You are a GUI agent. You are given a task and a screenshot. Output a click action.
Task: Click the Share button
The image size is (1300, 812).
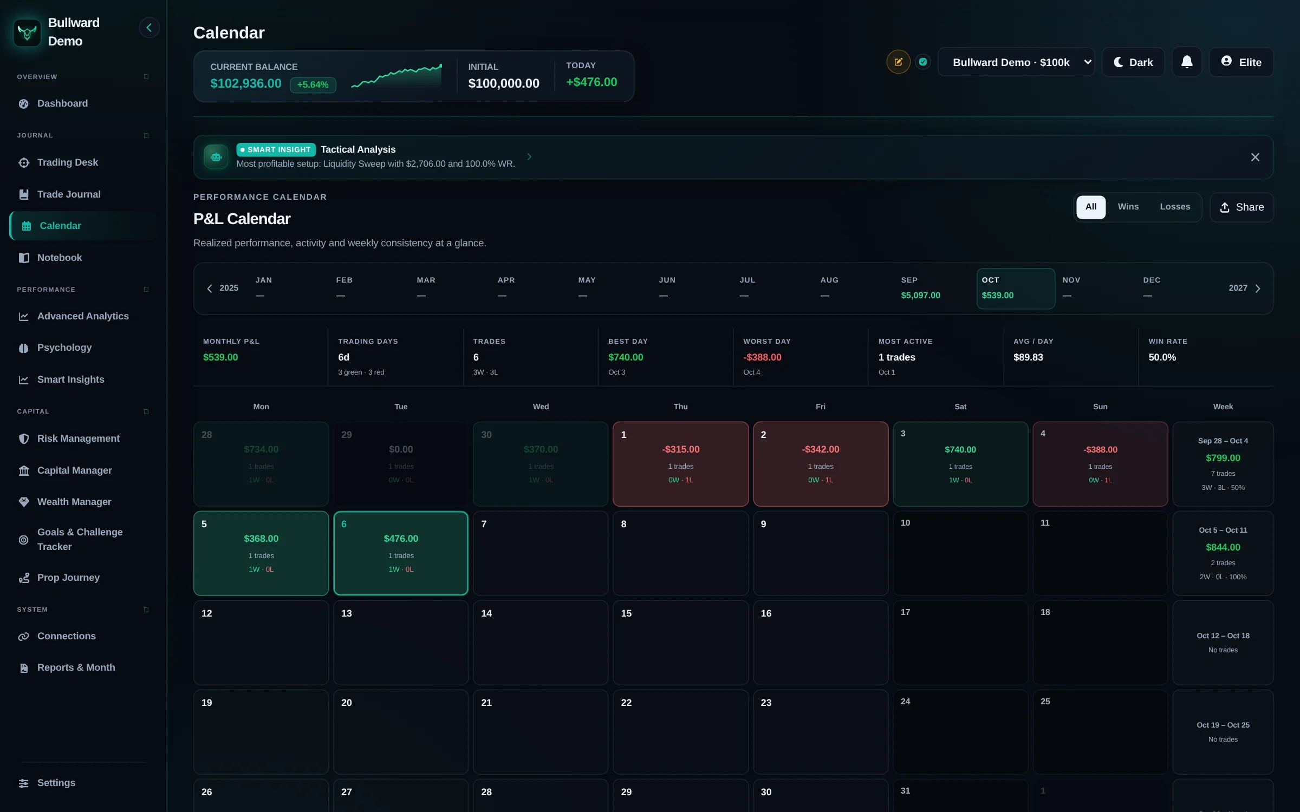pos(1241,207)
